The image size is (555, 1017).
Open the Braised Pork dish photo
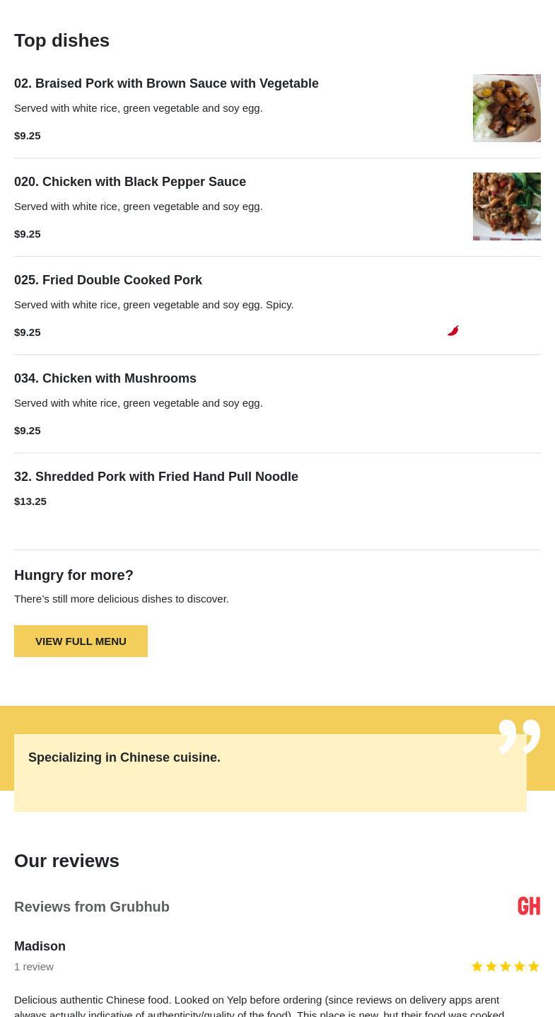click(x=506, y=108)
